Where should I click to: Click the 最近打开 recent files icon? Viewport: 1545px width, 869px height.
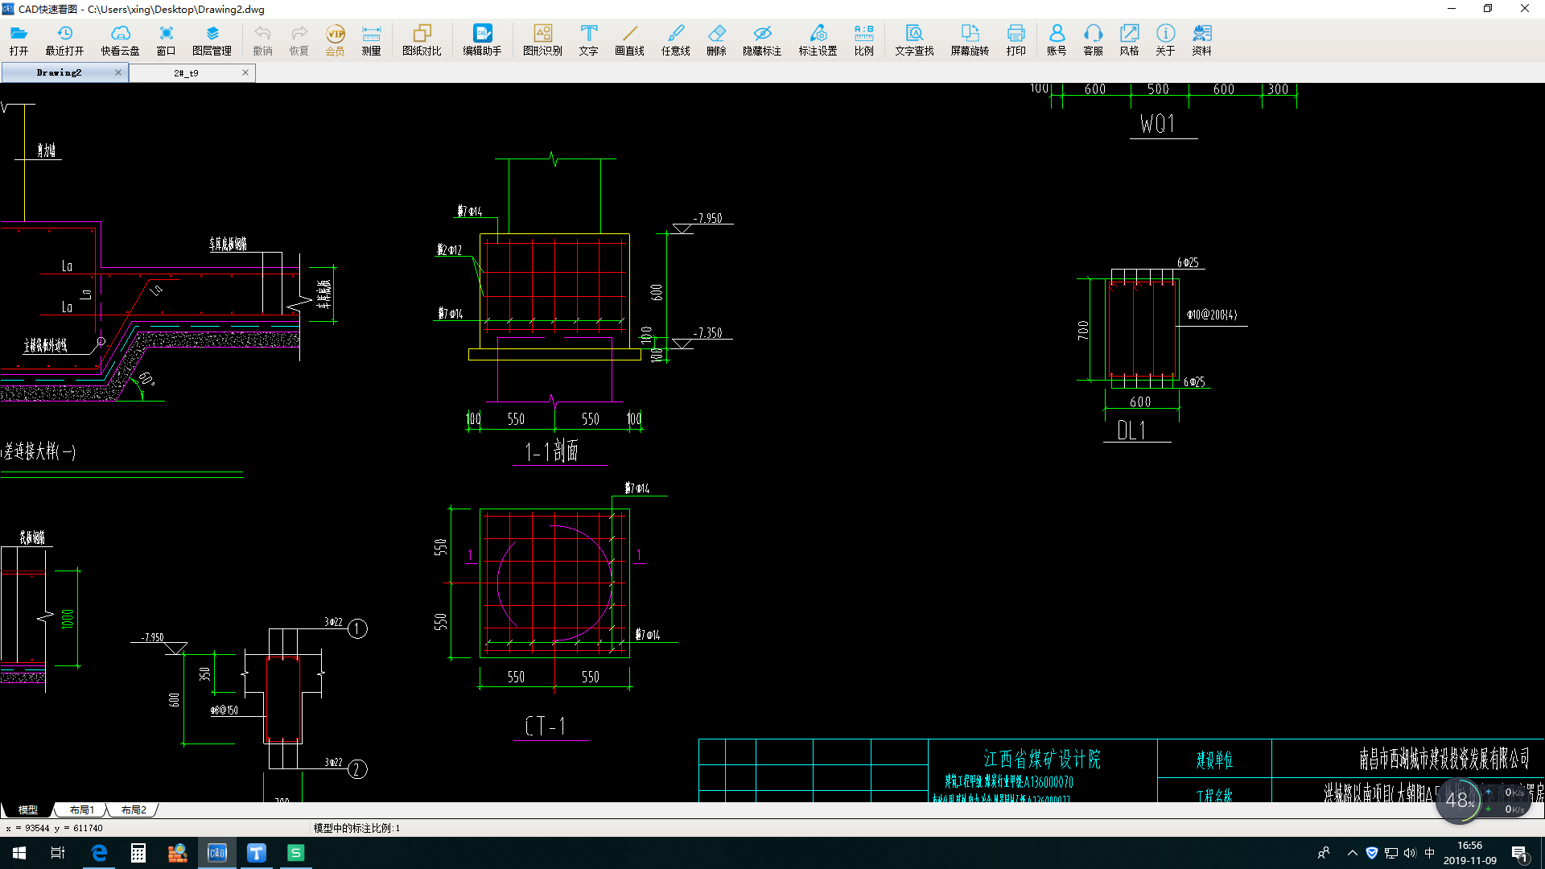coord(64,39)
